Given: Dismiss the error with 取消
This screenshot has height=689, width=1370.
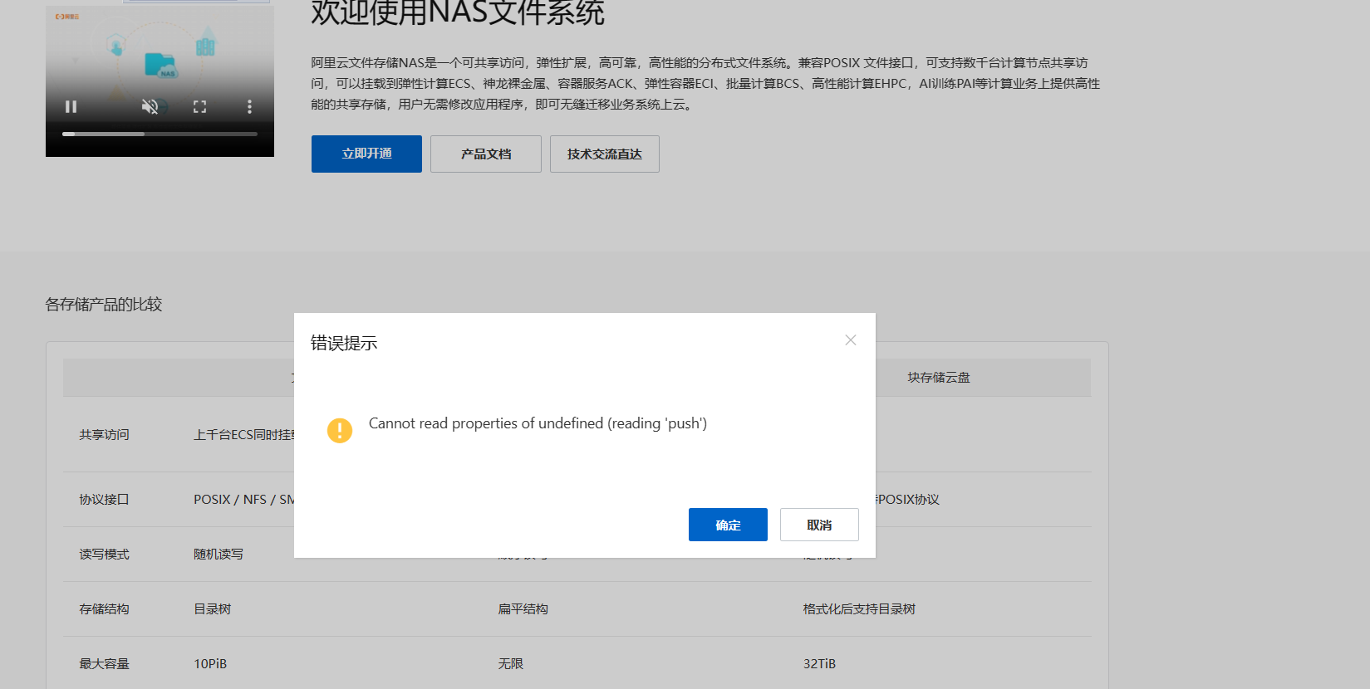Looking at the screenshot, I should (x=819, y=525).
